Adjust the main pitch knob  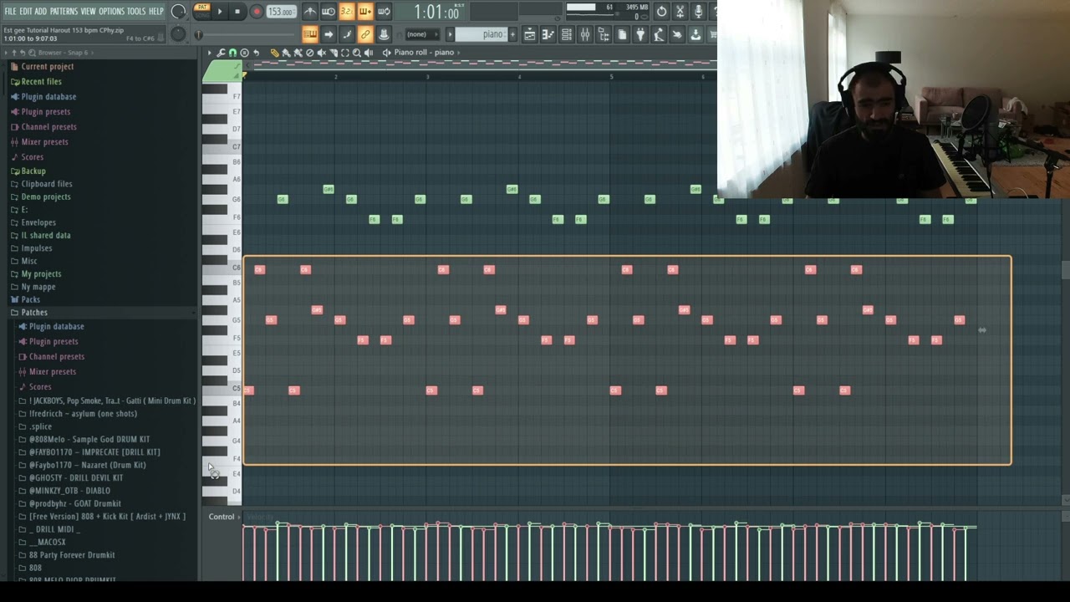click(x=178, y=34)
